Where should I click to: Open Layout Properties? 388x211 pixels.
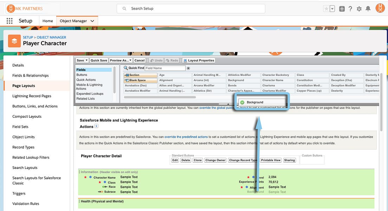click(x=199, y=60)
